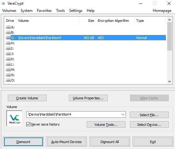This screenshot has height=149, width=175.
Task: Click the Dismount button
Action: coord(23,142)
